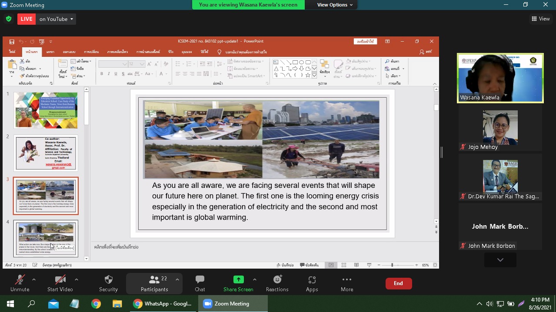Image resolution: width=556 pixels, height=312 pixels.
Task: Open the Design tab in PowerPoint ribbon
Action: point(69,52)
